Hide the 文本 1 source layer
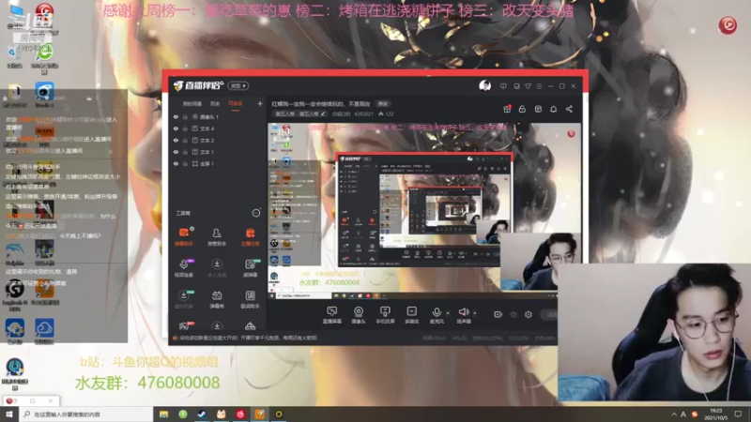Viewport: 751px width, 422px height. [x=176, y=152]
